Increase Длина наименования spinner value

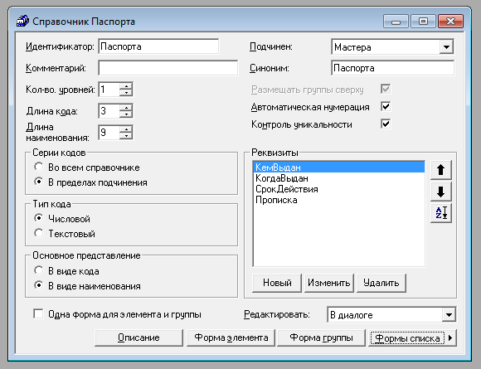tap(126, 129)
